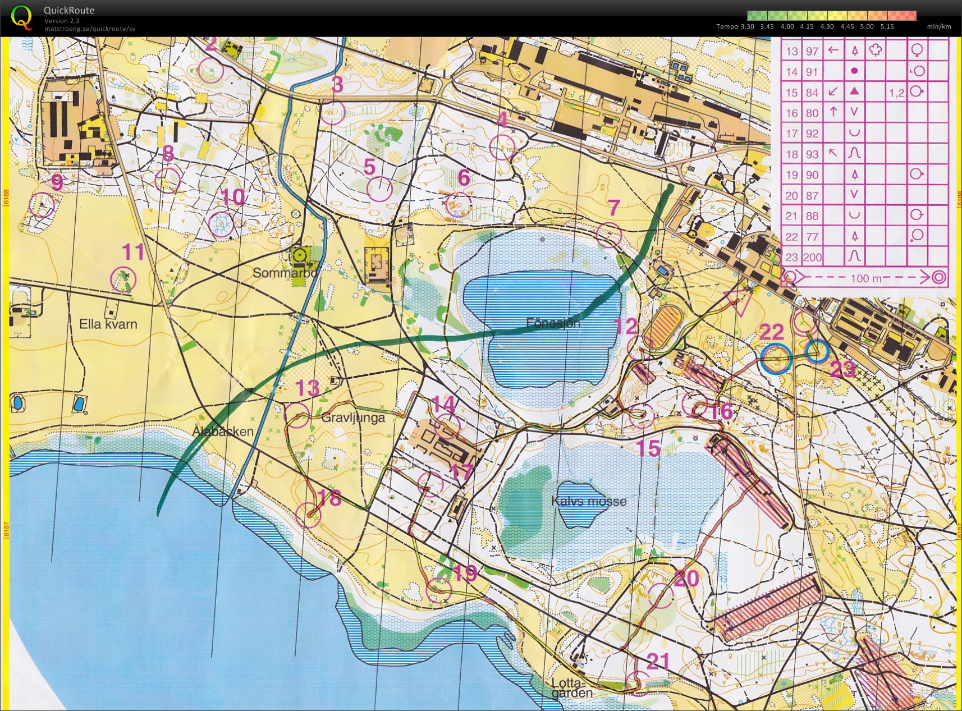
Task: Select control number 12 label
Action: coord(626,326)
